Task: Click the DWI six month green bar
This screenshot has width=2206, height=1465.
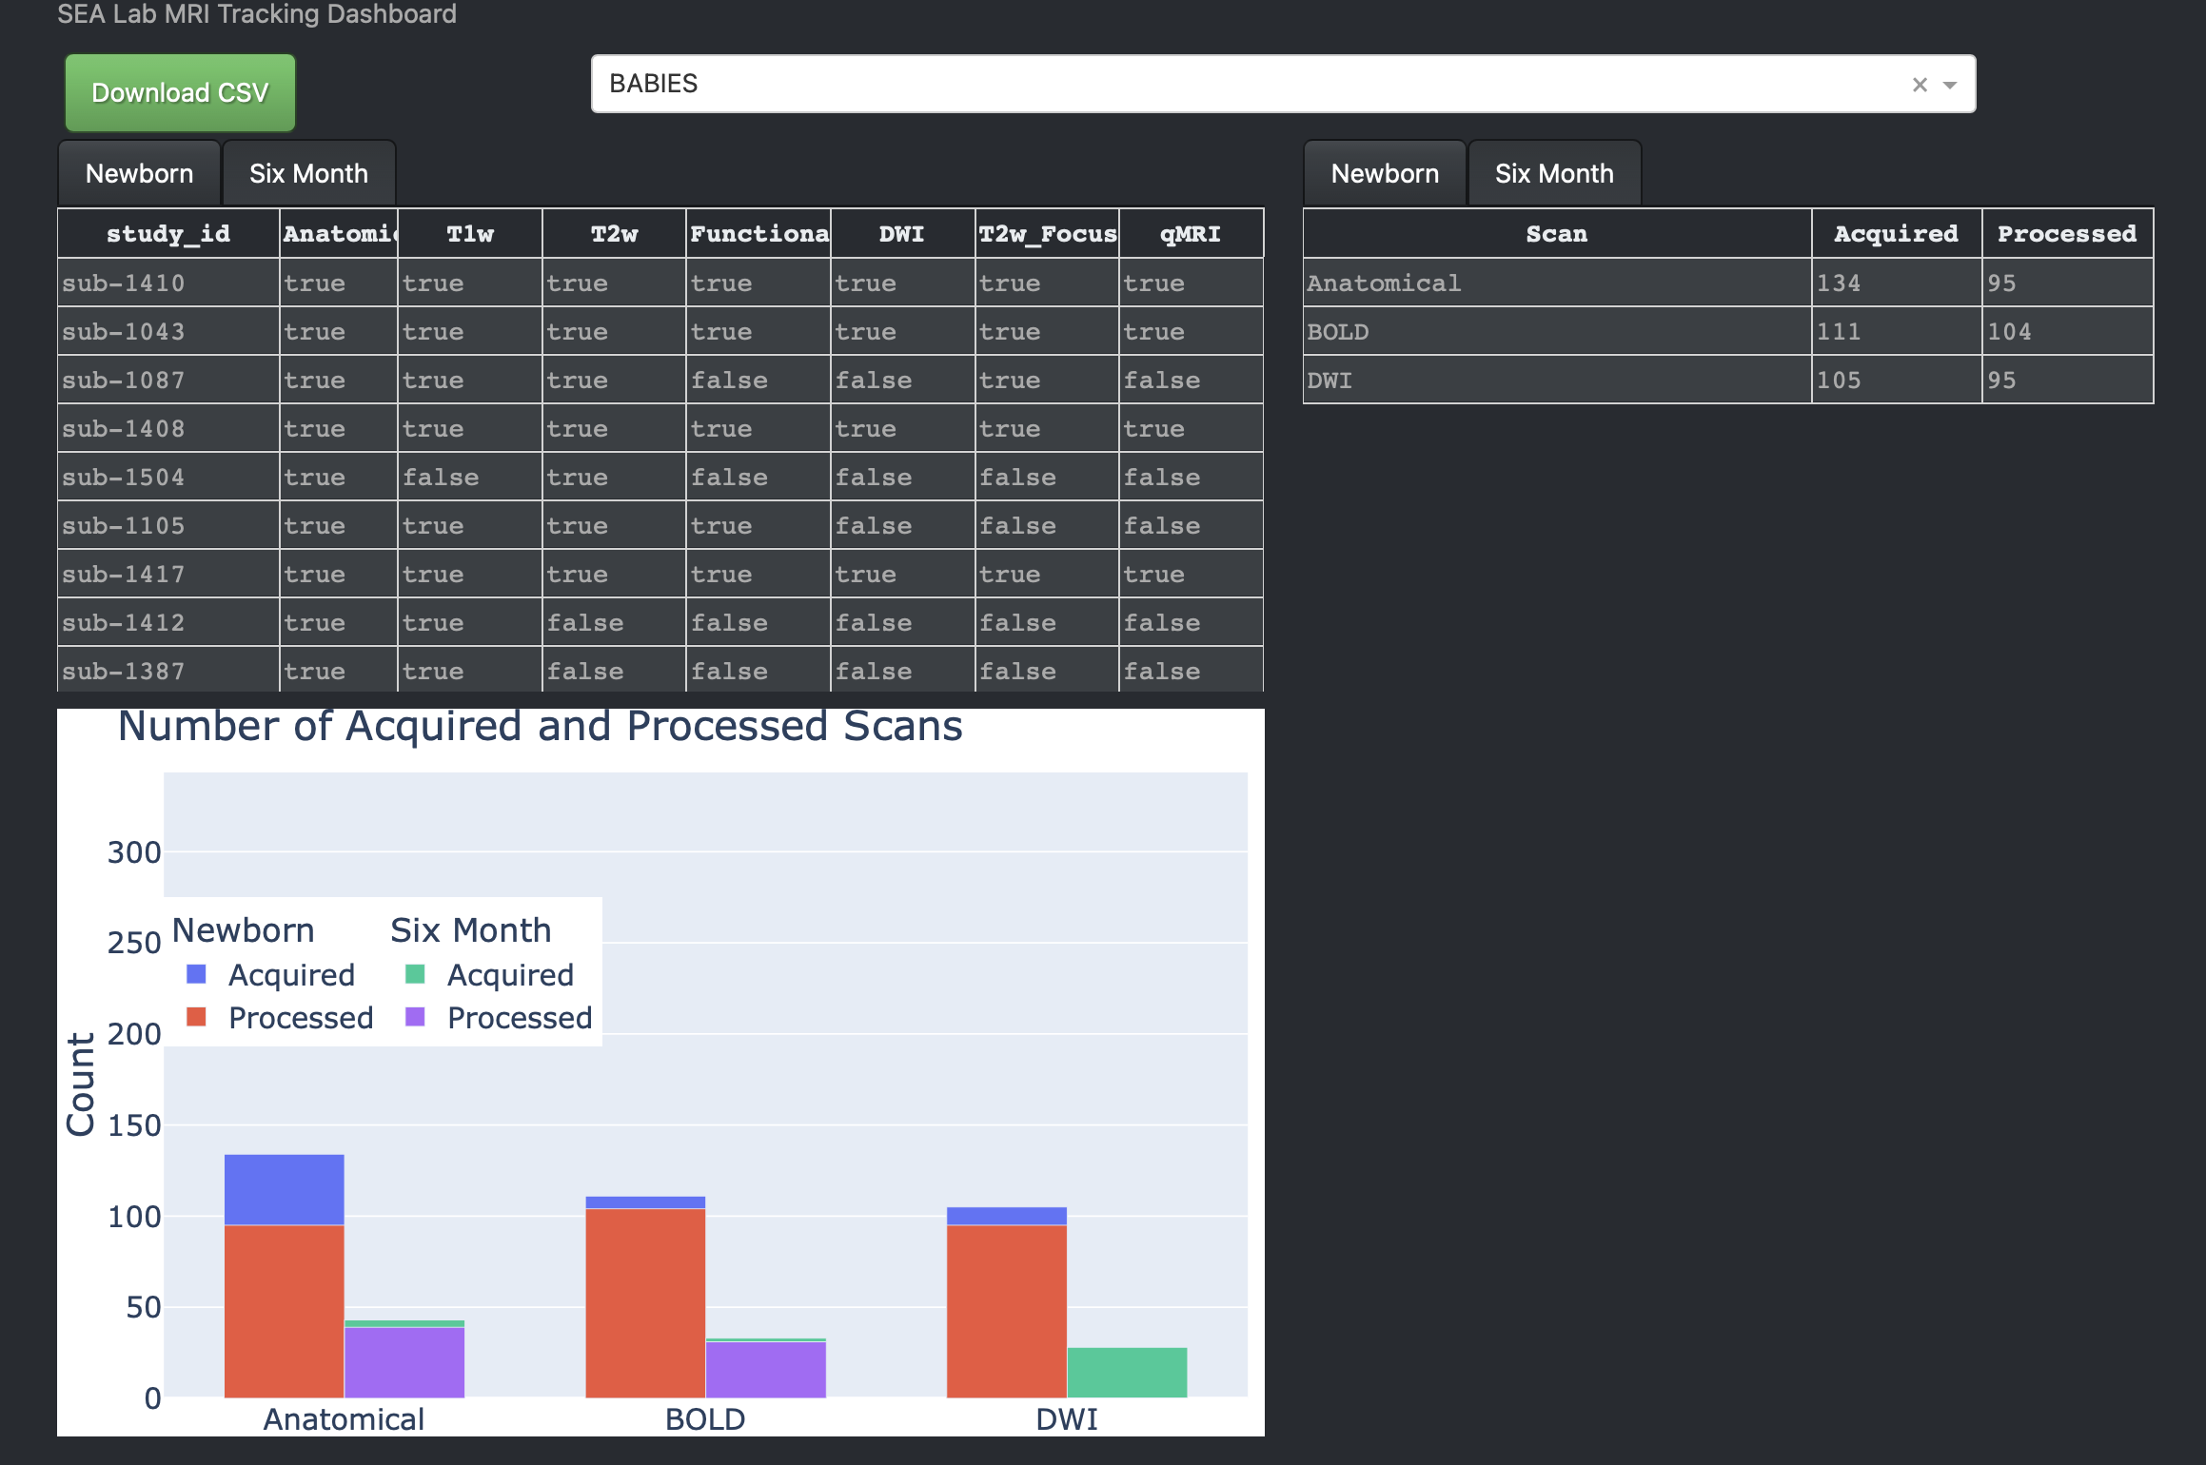Action: [x=1127, y=1372]
